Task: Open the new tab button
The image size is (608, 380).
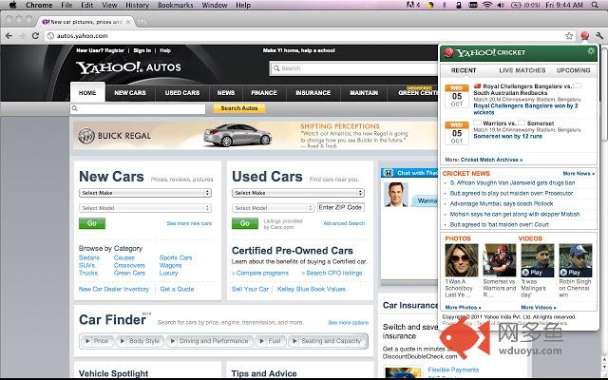Action: tap(142, 22)
